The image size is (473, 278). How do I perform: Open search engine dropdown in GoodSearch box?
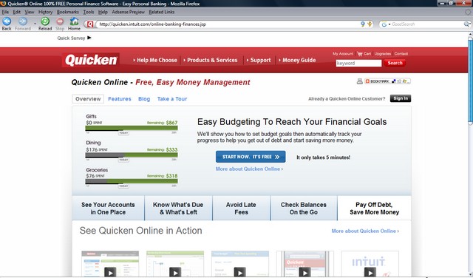386,24
